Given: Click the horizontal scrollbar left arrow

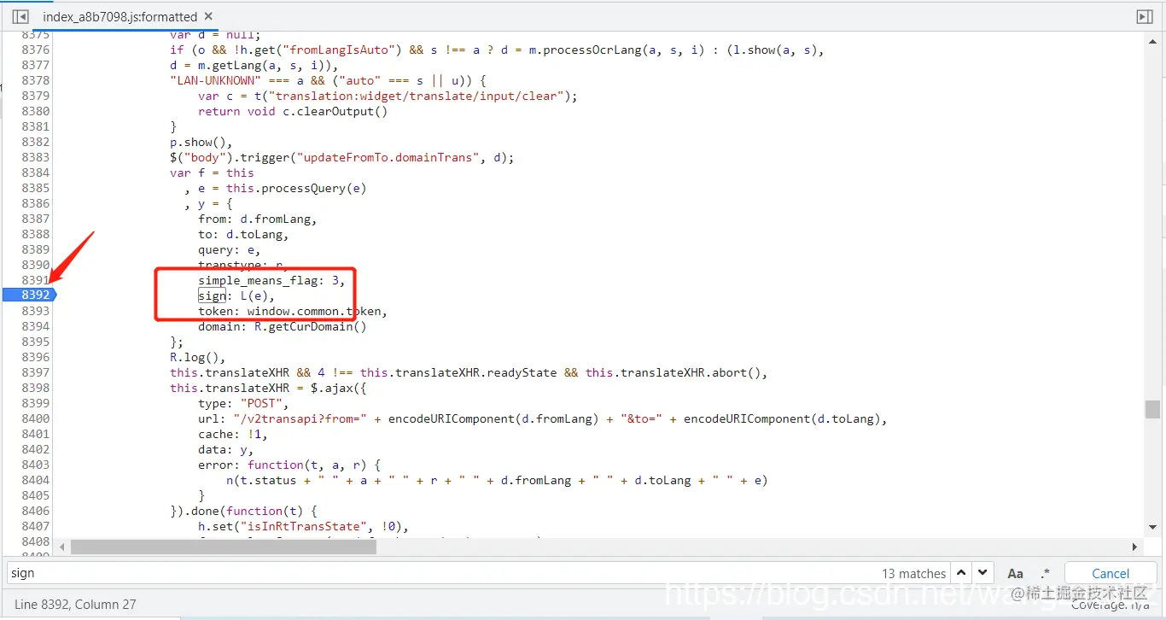Looking at the screenshot, I should click(x=61, y=547).
